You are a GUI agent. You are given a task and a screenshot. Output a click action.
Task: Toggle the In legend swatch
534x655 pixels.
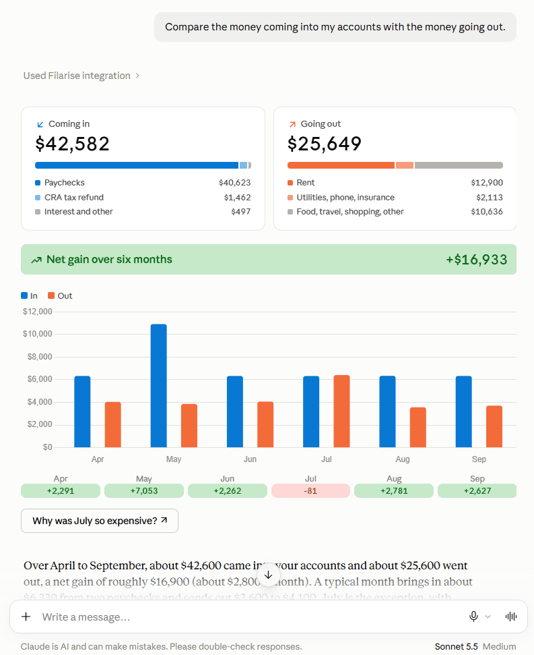click(x=24, y=295)
